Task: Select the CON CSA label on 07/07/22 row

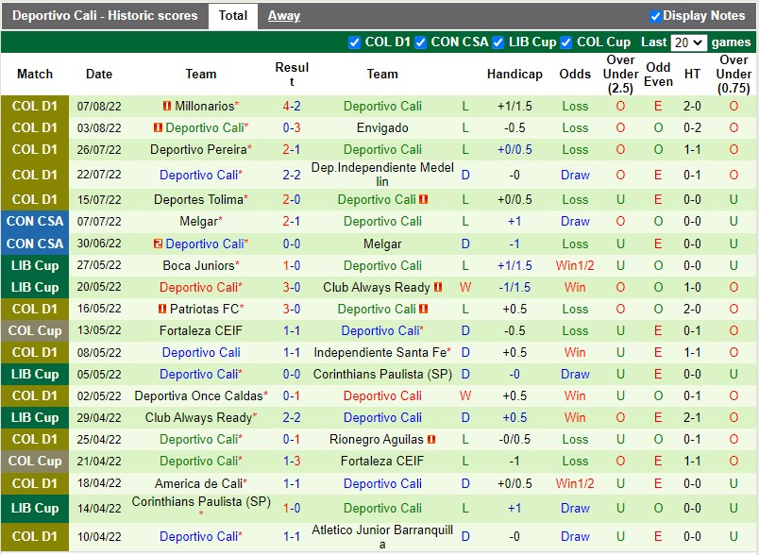Action: pyautogui.click(x=35, y=222)
